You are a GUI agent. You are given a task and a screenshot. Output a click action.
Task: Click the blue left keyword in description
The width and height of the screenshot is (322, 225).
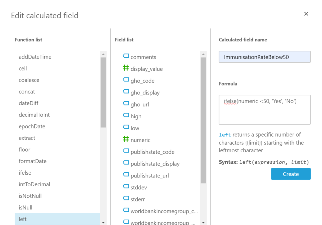[225, 135]
